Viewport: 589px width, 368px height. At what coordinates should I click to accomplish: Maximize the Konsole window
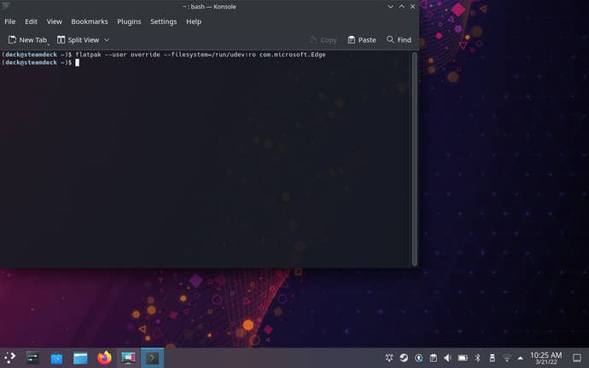[401, 6]
